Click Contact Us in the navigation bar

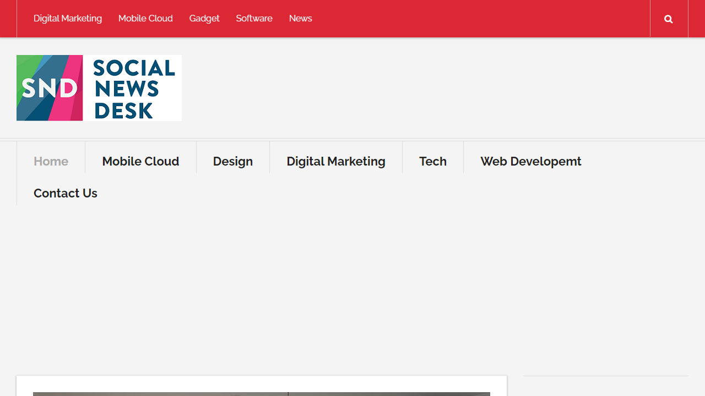(66, 193)
